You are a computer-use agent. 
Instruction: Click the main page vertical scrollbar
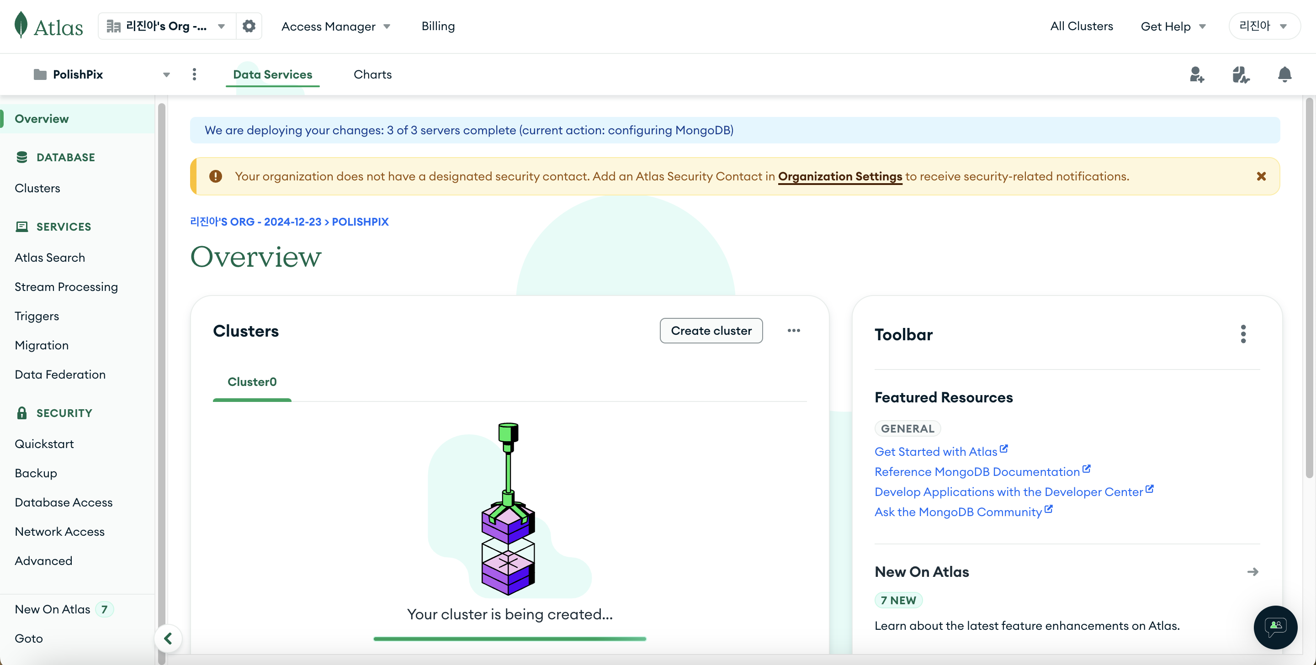(x=1309, y=289)
